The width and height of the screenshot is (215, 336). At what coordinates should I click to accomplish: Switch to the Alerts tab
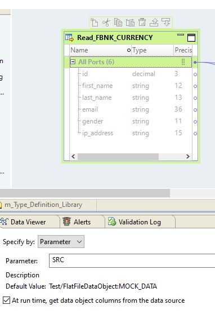(82, 222)
